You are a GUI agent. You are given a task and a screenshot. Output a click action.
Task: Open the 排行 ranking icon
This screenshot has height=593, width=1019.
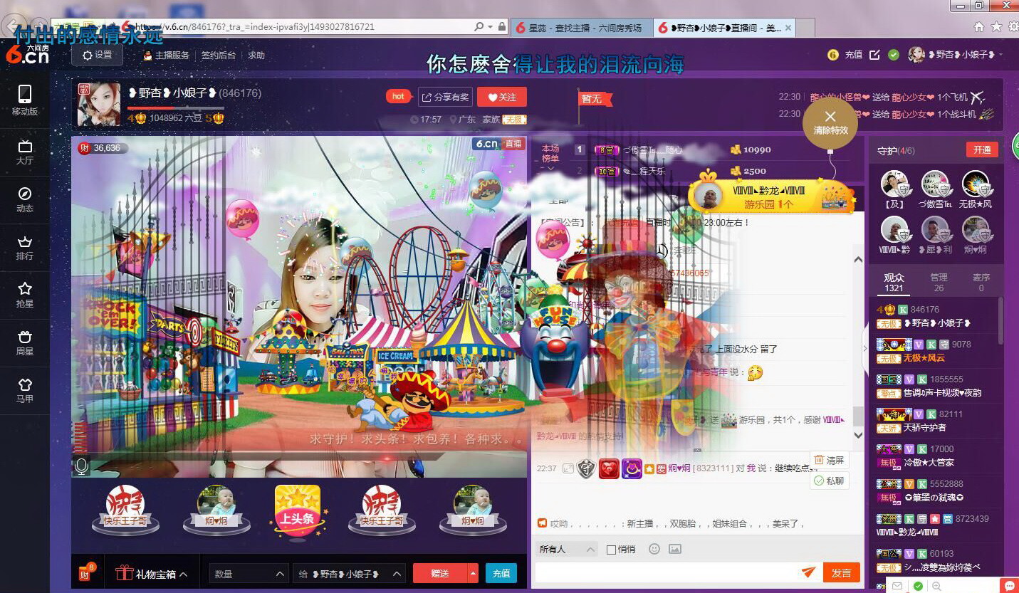click(25, 248)
